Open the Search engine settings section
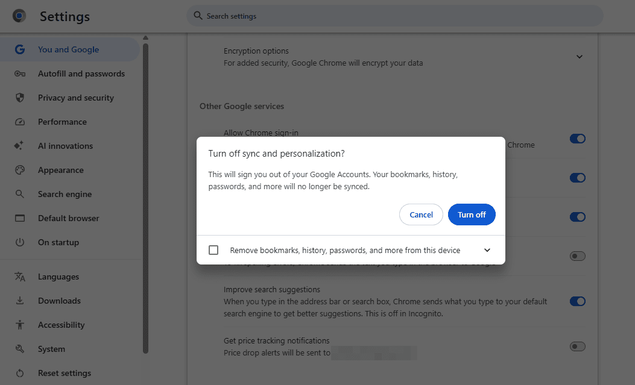Image resolution: width=635 pixels, height=385 pixels. click(x=65, y=194)
